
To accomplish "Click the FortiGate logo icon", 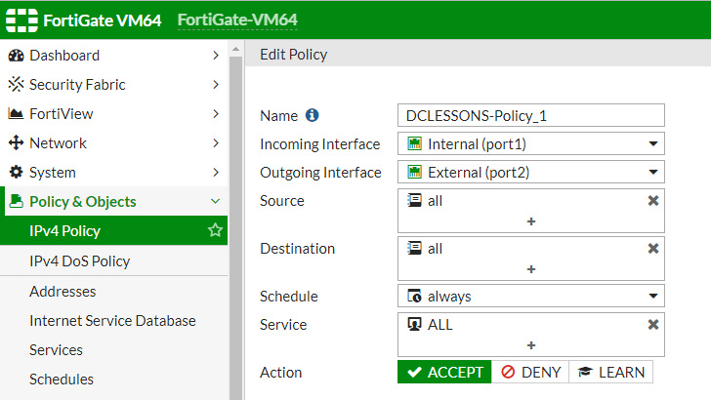I will [x=21, y=20].
